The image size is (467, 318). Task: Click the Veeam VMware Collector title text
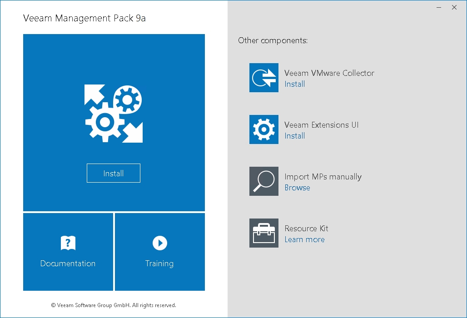coord(329,73)
